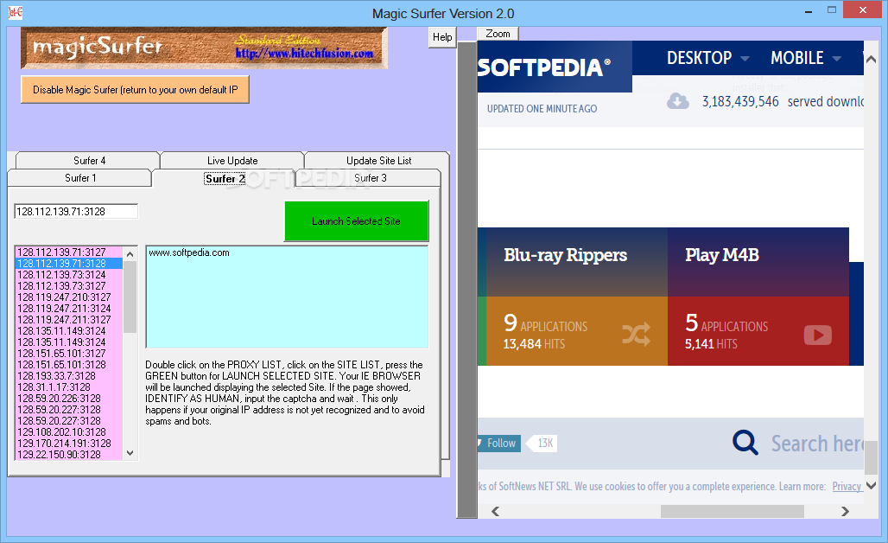Screen dimensions: 888x543
Task: Select proxy 128.151.65.101:3128
Action: pos(68,365)
